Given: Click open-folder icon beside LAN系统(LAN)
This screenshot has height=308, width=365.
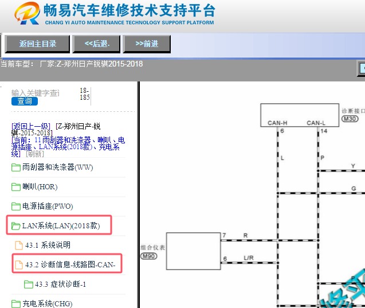Looking at the screenshot, I should coord(16,226).
